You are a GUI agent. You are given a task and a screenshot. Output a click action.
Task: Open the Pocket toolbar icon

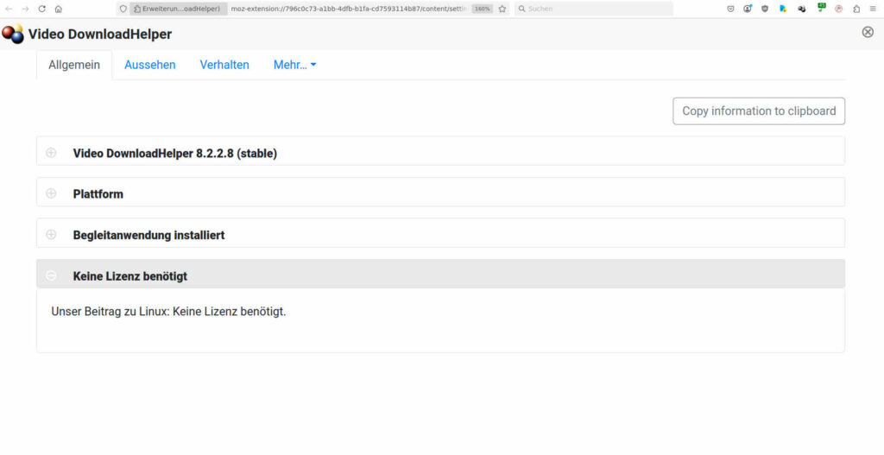(730, 9)
